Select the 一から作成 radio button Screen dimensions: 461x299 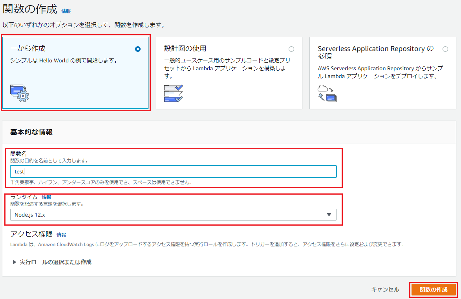(x=137, y=49)
